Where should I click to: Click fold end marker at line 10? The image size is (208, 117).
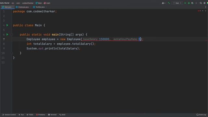[12, 53]
